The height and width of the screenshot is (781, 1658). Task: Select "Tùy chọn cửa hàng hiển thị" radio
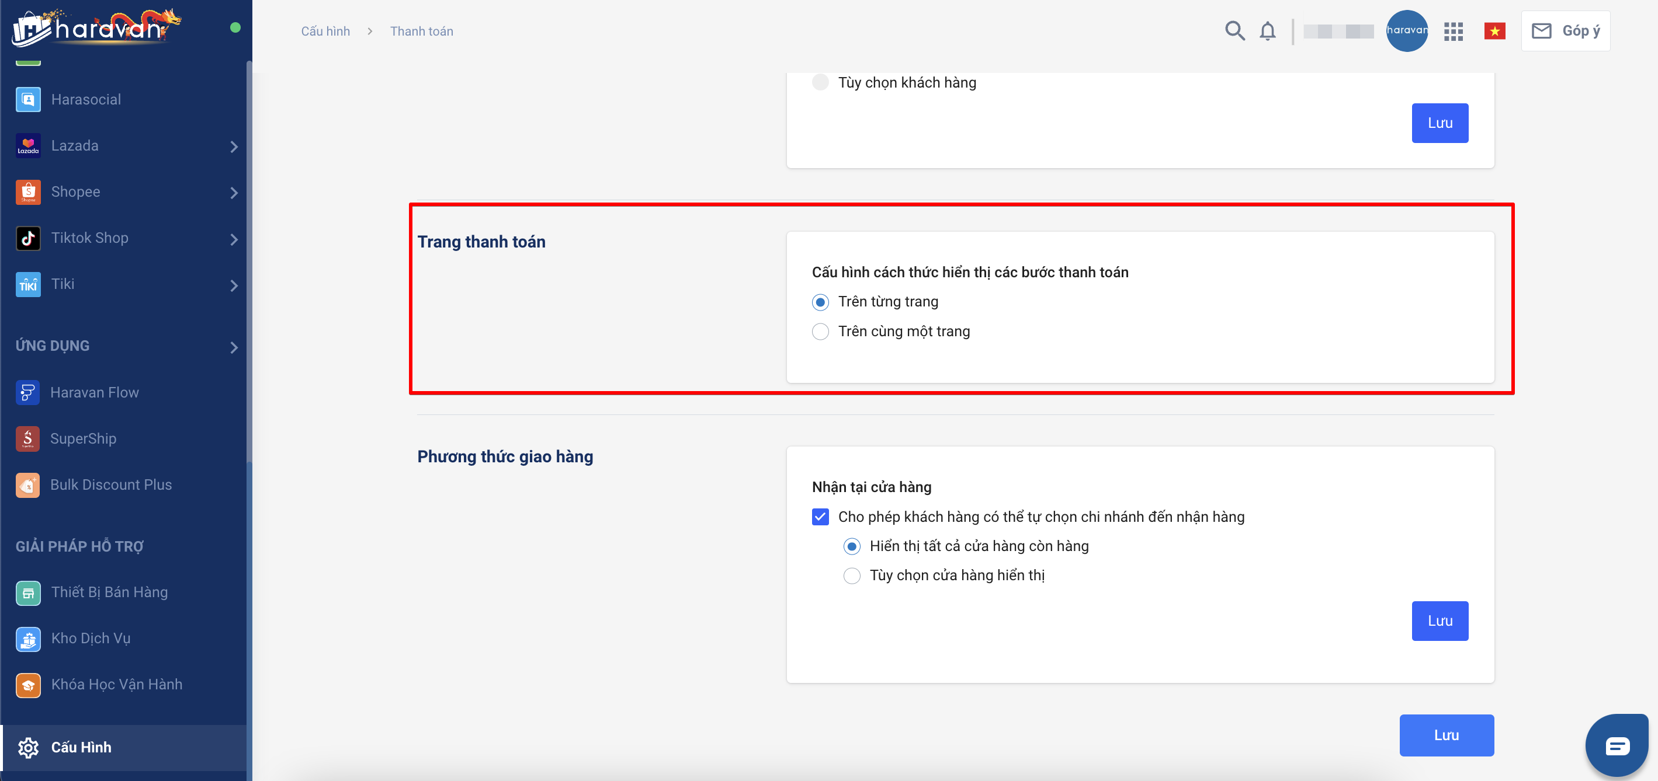click(852, 575)
